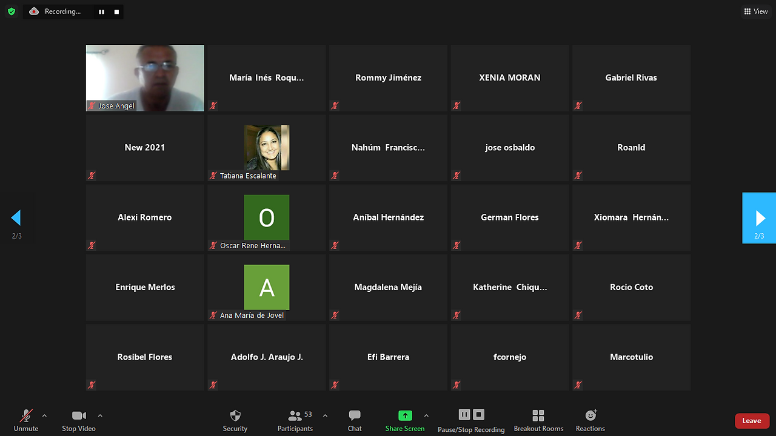Select the Marcotulio participant name

click(x=631, y=357)
